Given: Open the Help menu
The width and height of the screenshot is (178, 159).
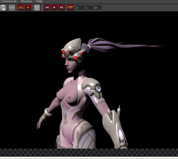Looking at the screenshot, I should tap(39, 1).
